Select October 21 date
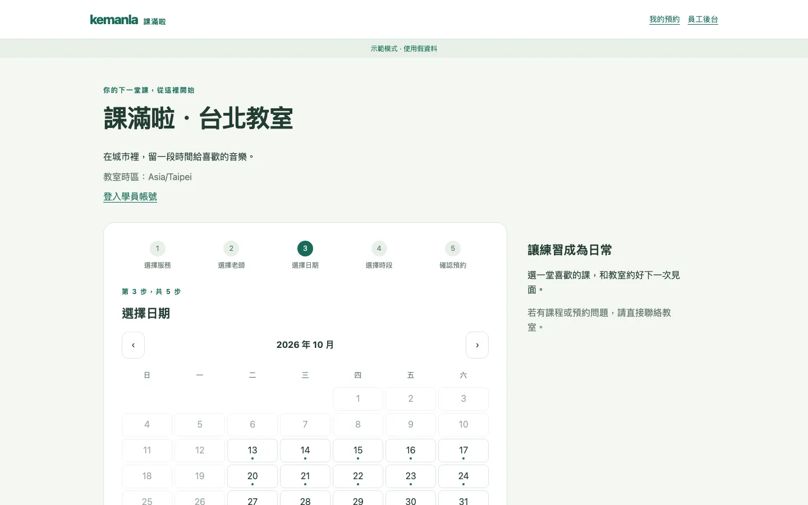The image size is (808, 505). (305, 476)
